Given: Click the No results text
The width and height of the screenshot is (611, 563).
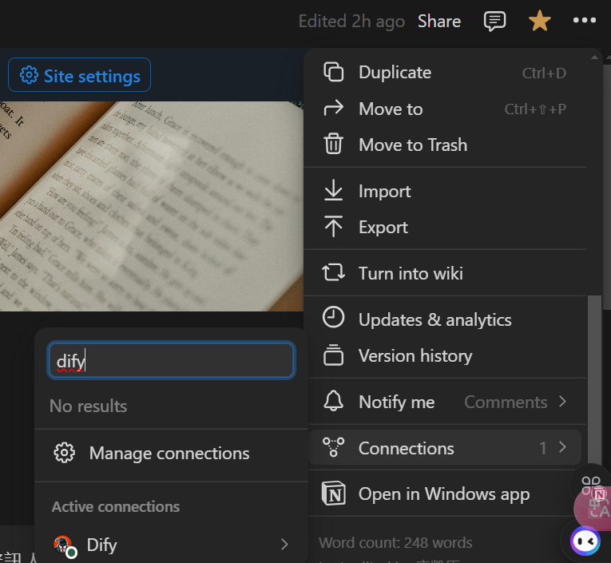Looking at the screenshot, I should pyautogui.click(x=89, y=406).
